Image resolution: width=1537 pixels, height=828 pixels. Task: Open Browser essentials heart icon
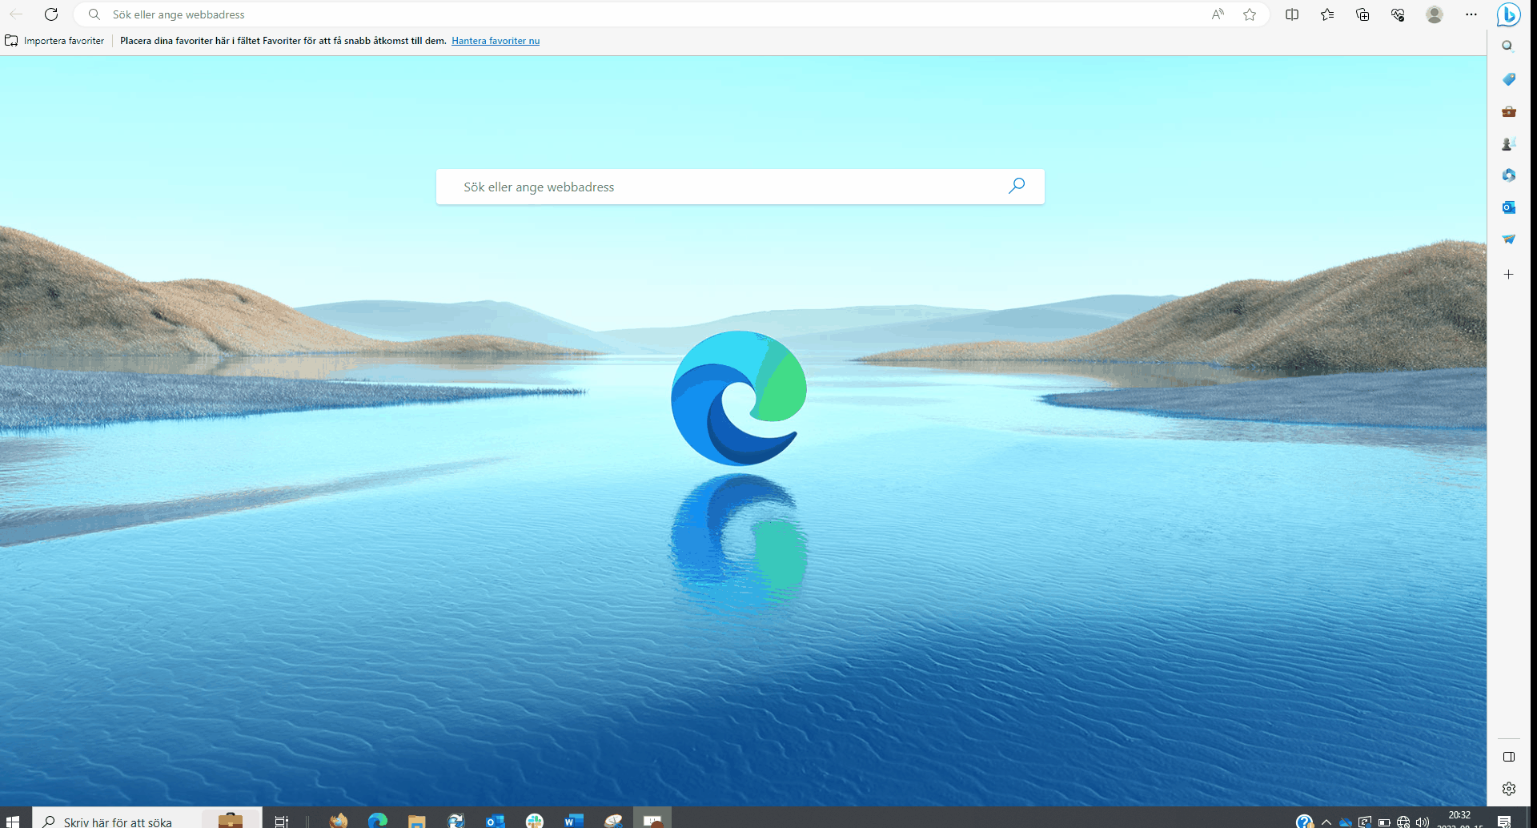point(1398,14)
